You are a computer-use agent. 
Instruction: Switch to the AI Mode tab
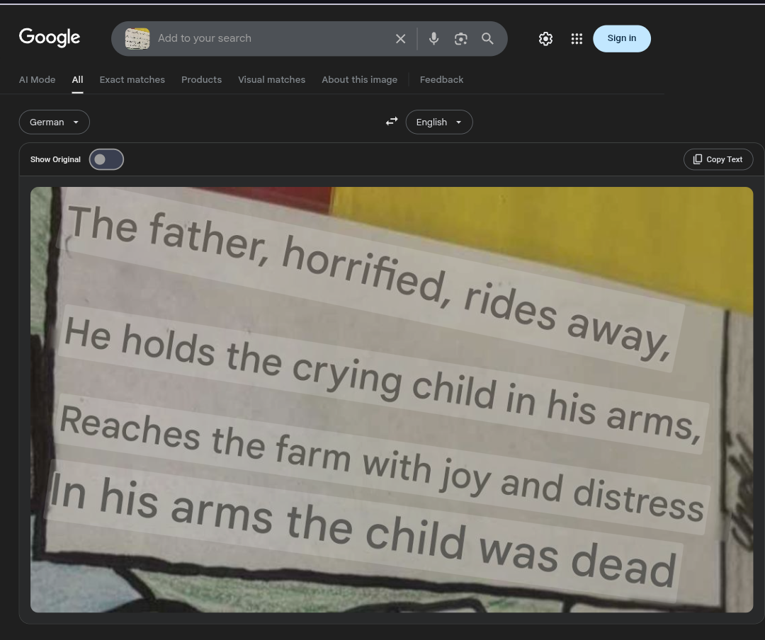tap(37, 79)
